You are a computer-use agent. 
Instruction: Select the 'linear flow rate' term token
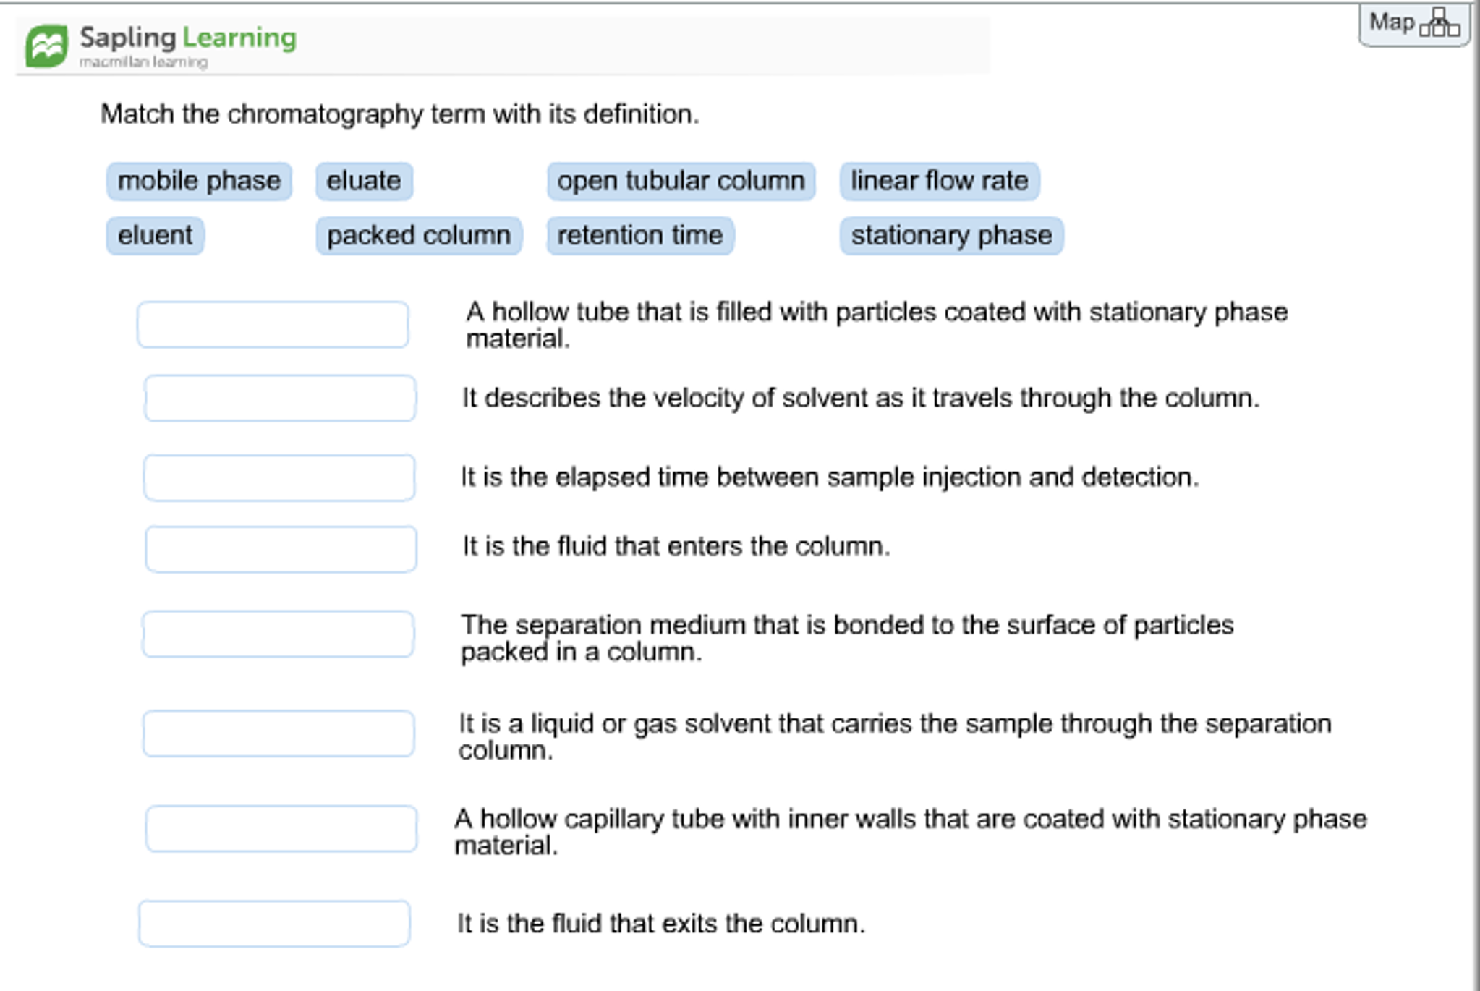point(939,181)
